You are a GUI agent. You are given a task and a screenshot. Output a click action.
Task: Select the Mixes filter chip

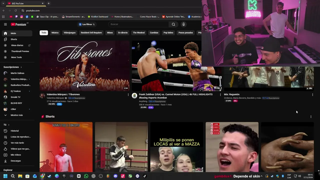110,33
